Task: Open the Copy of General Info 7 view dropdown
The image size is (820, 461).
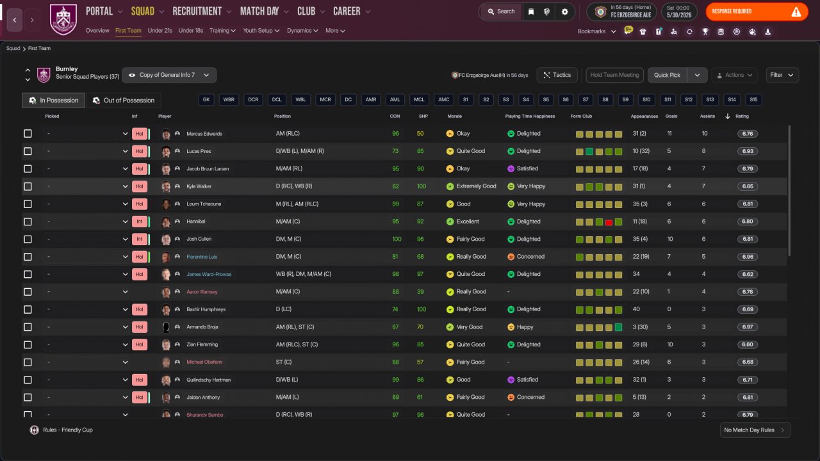Action: (x=169, y=75)
